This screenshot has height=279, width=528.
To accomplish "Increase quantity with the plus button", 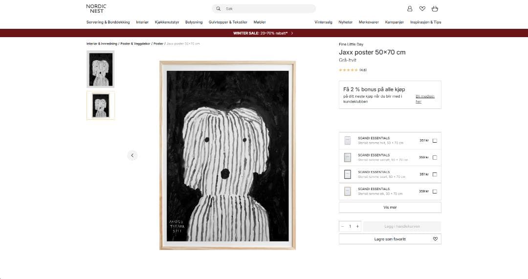I will click(x=357, y=227).
